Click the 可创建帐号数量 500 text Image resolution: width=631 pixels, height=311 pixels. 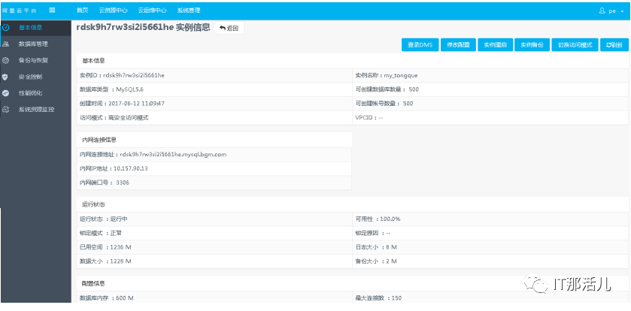[384, 103]
